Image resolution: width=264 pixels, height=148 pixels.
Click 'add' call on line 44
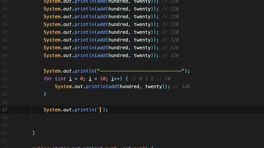[x=113, y=87]
